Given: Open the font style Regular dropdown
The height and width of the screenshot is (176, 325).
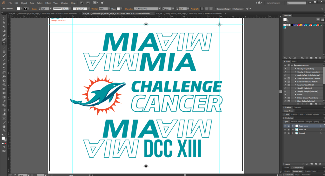Looking at the screenshot, I should coord(173,9).
